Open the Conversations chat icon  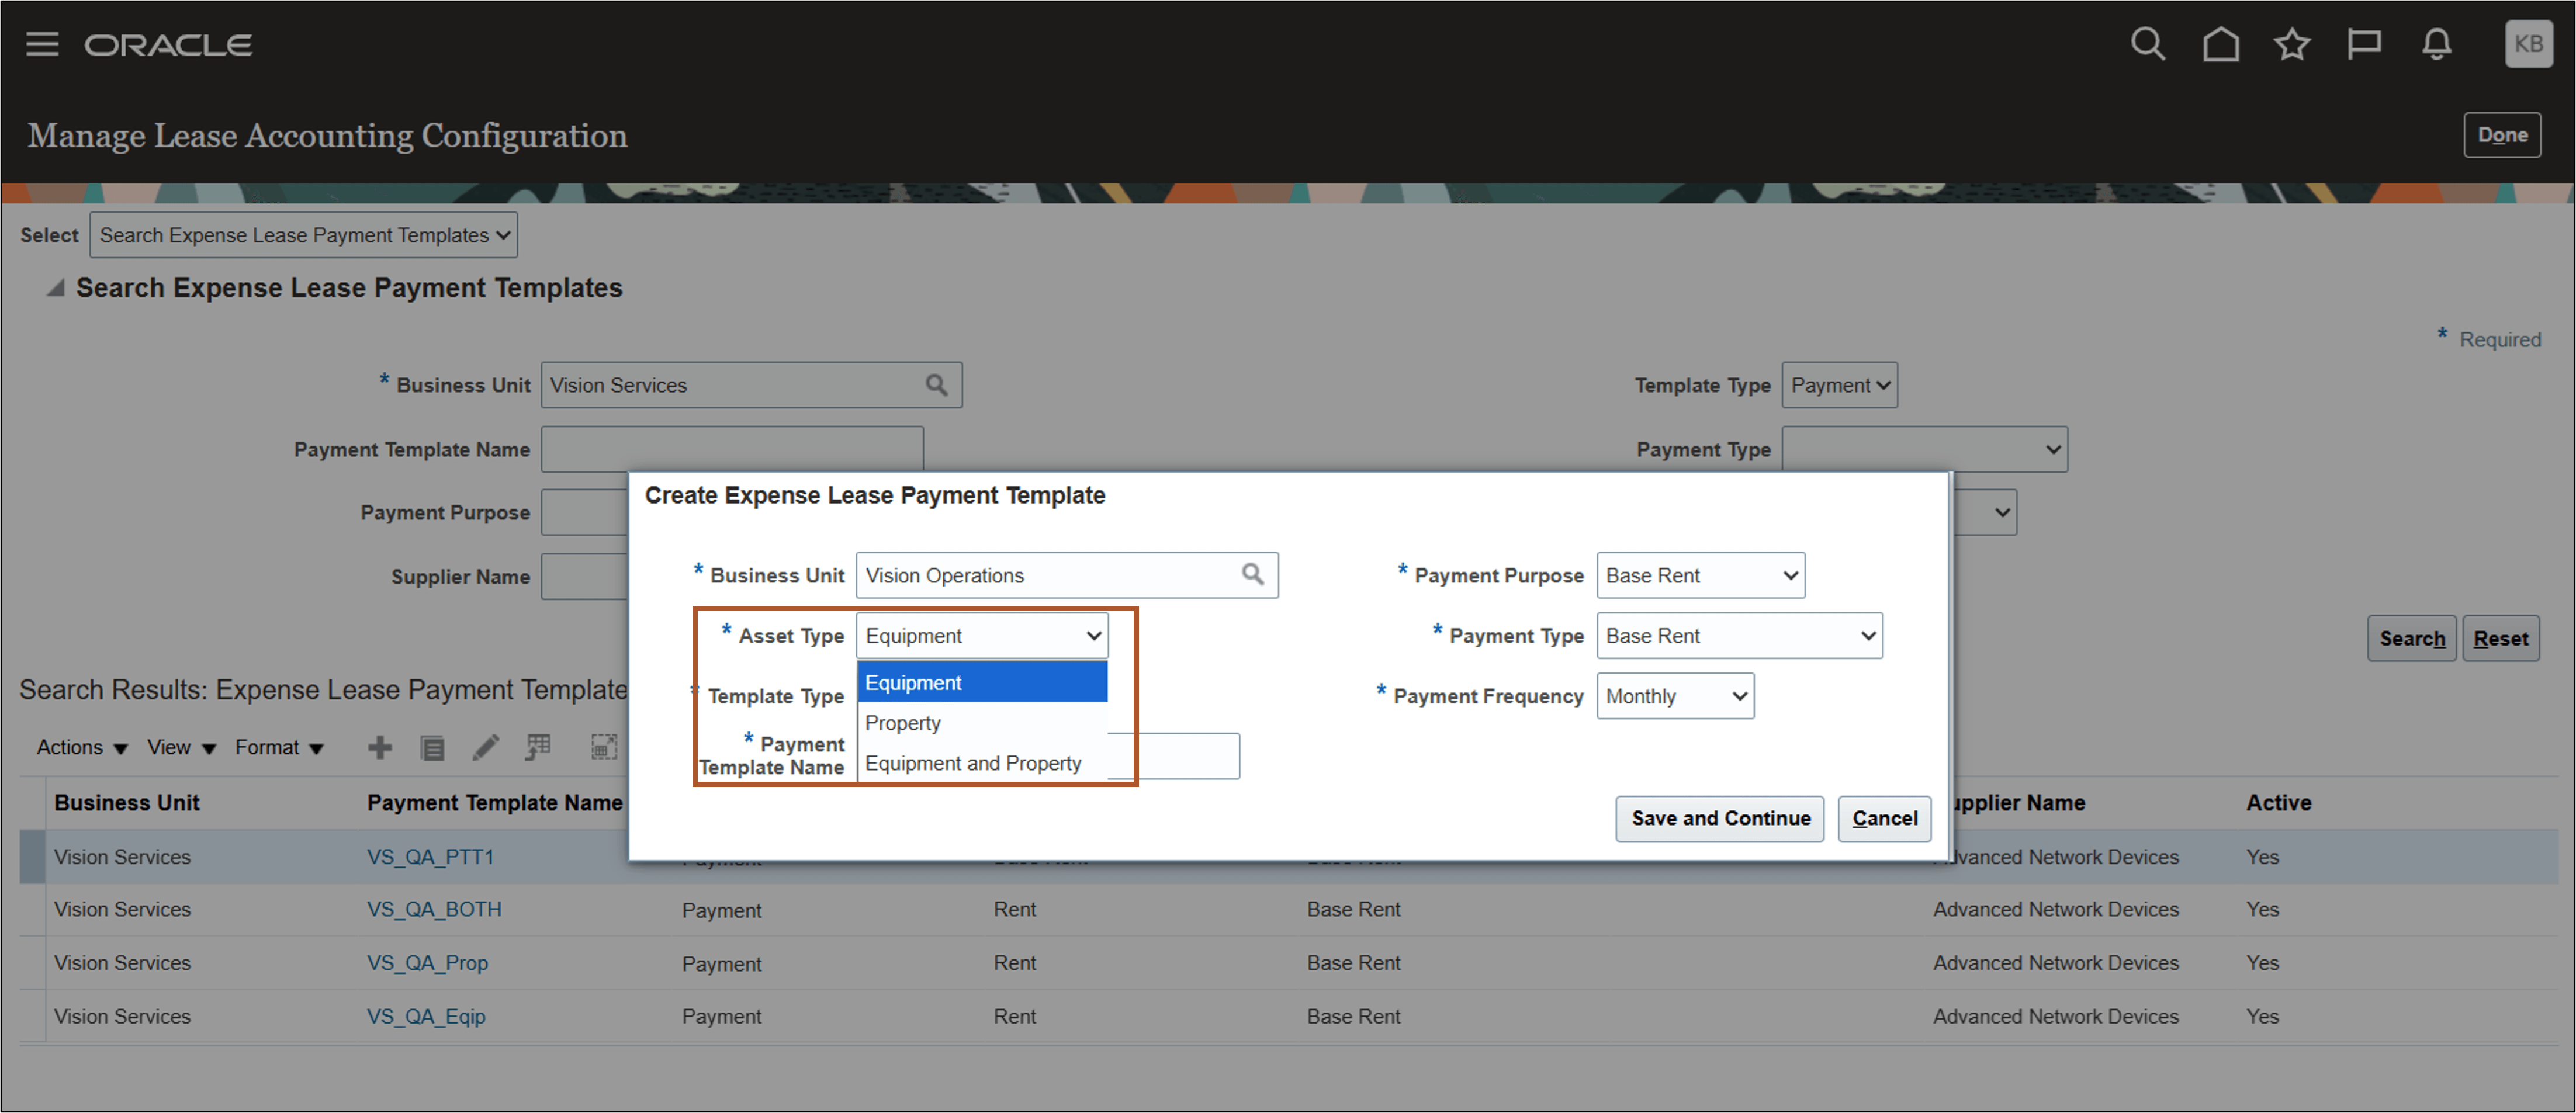[2364, 44]
